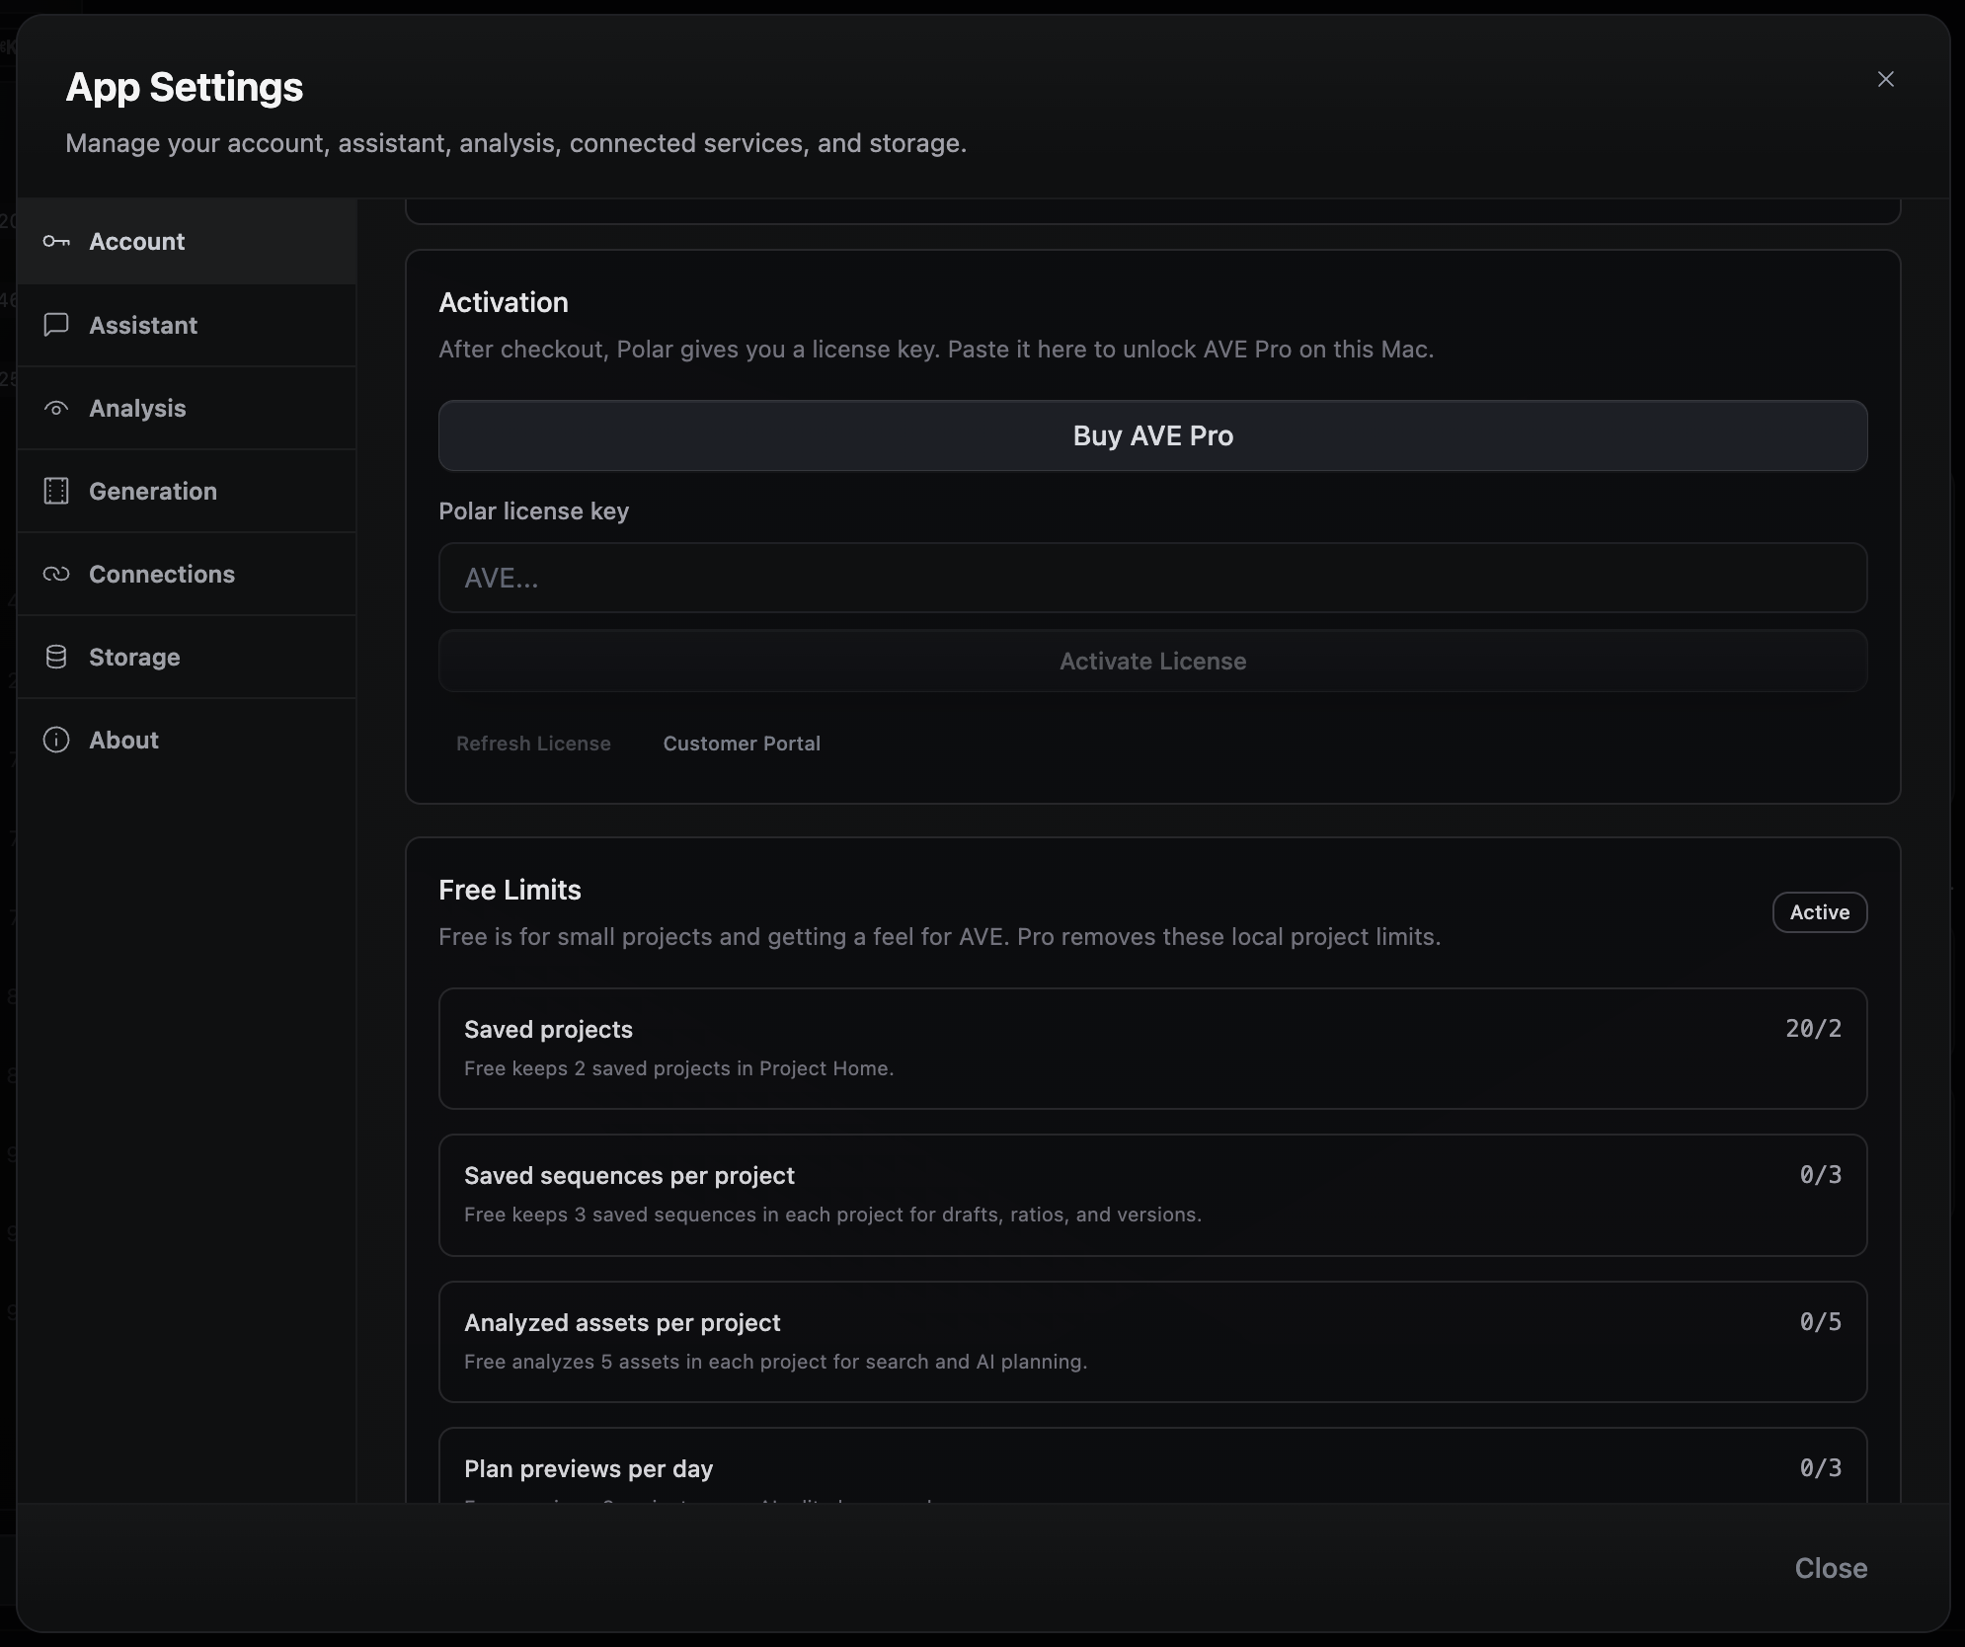
Task: Open the Customer Portal link
Action: click(x=742, y=744)
